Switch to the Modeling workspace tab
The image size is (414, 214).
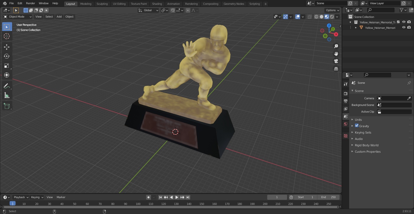[86, 4]
